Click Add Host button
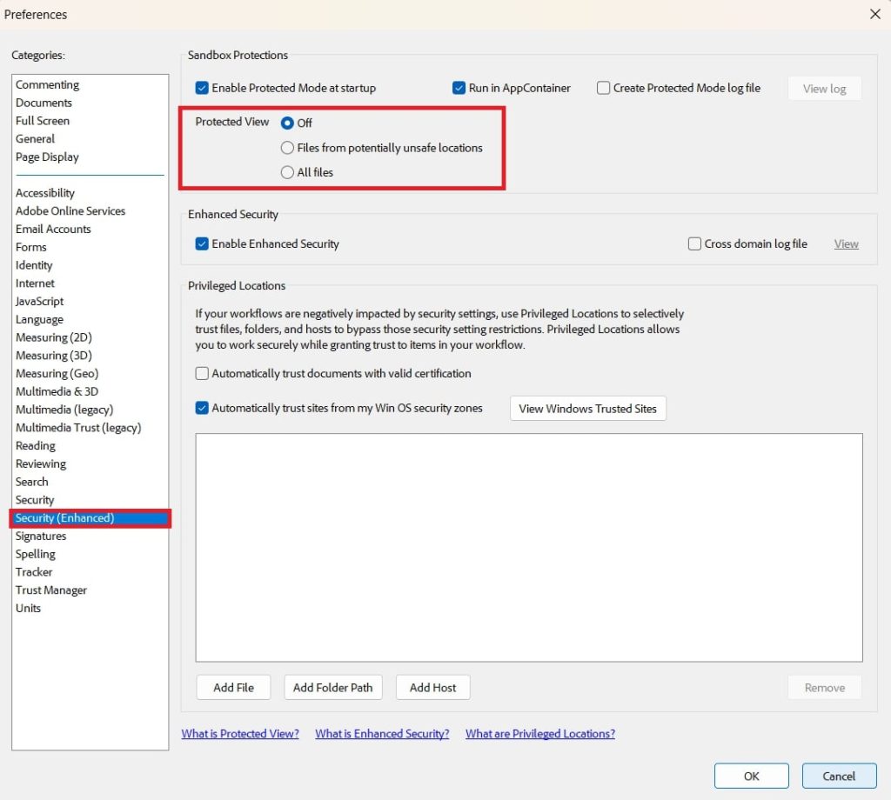Image resolution: width=891 pixels, height=800 pixels. pos(433,688)
